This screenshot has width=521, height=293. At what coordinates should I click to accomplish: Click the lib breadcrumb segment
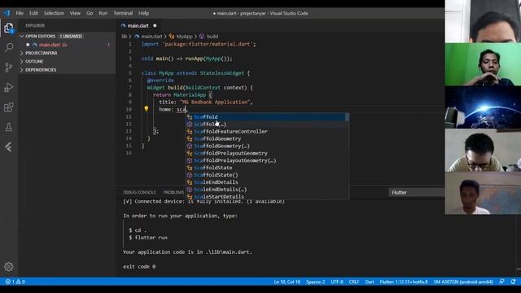(125, 37)
